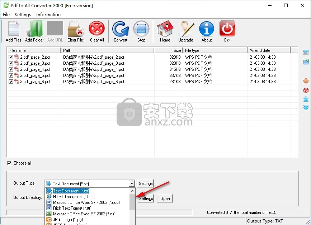Uncheck the 2.pdf_page_6.pdf checkbox
This screenshot has height=225, width=311.
click(11, 82)
